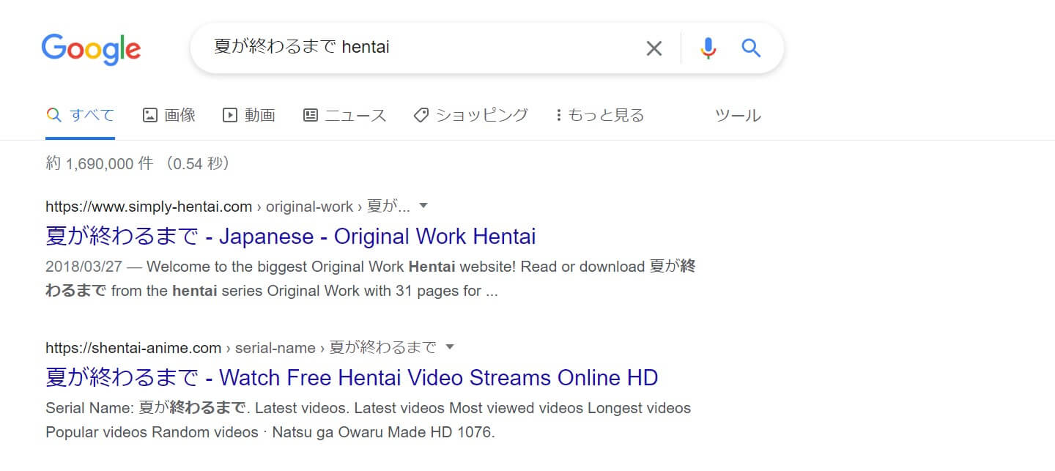Image resolution: width=1055 pixels, height=471 pixels.
Task: Switch to the 画像 tab
Action: tap(169, 115)
